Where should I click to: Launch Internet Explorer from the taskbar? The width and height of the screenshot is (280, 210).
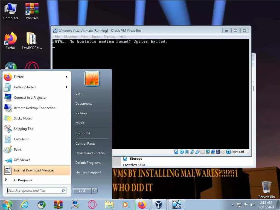coord(24,204)
